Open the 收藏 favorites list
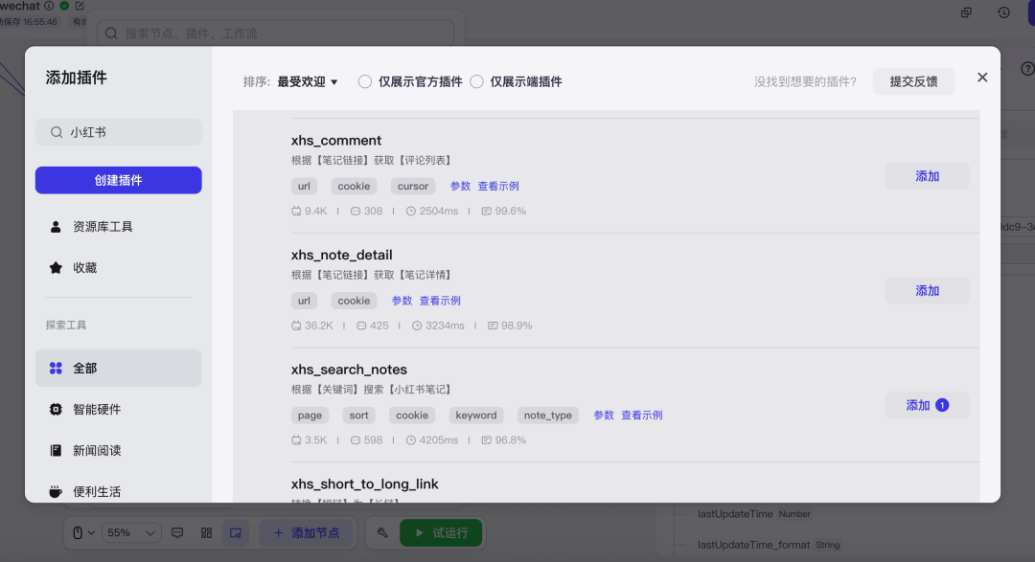 pyautogui.click(x=84, y=268)
